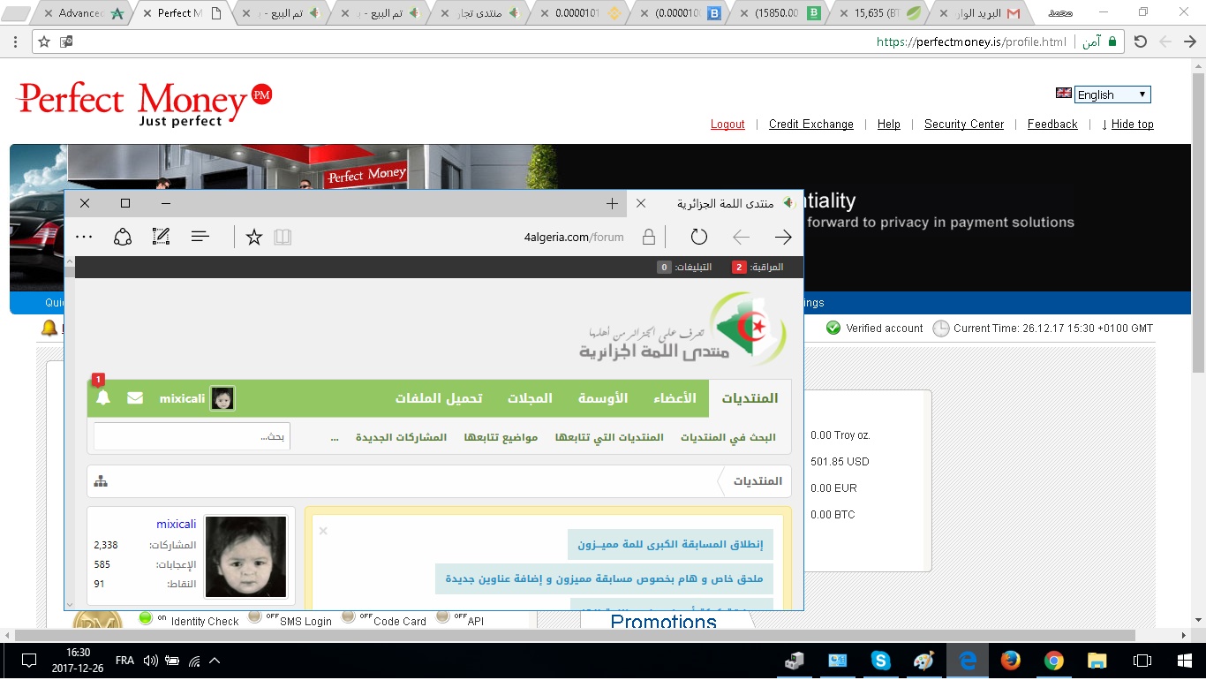Open the English language dropdown

[1112, 94]
